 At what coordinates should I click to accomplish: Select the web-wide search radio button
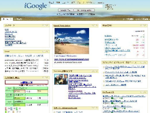[x=57, y=14]
